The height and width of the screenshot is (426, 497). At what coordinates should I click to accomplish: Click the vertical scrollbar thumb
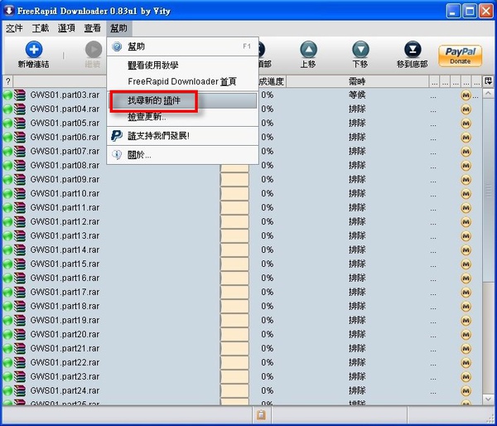[488, 190]
